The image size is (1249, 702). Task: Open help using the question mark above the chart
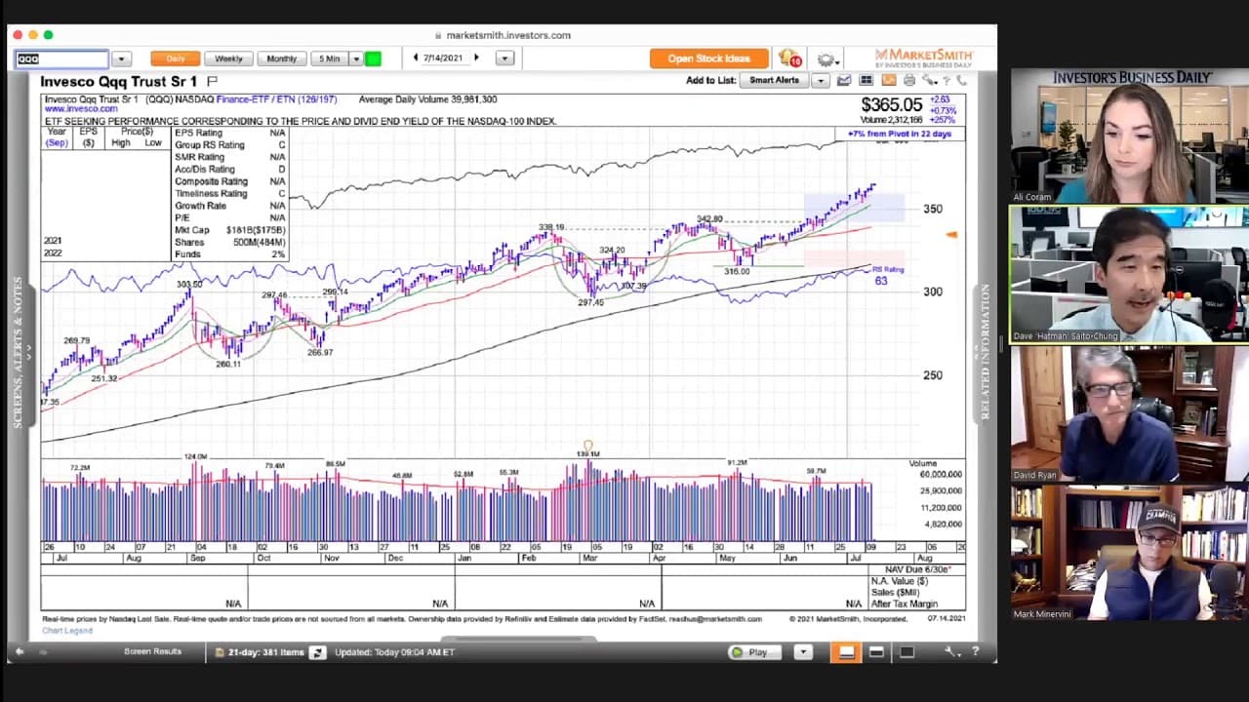coord(947,80)
